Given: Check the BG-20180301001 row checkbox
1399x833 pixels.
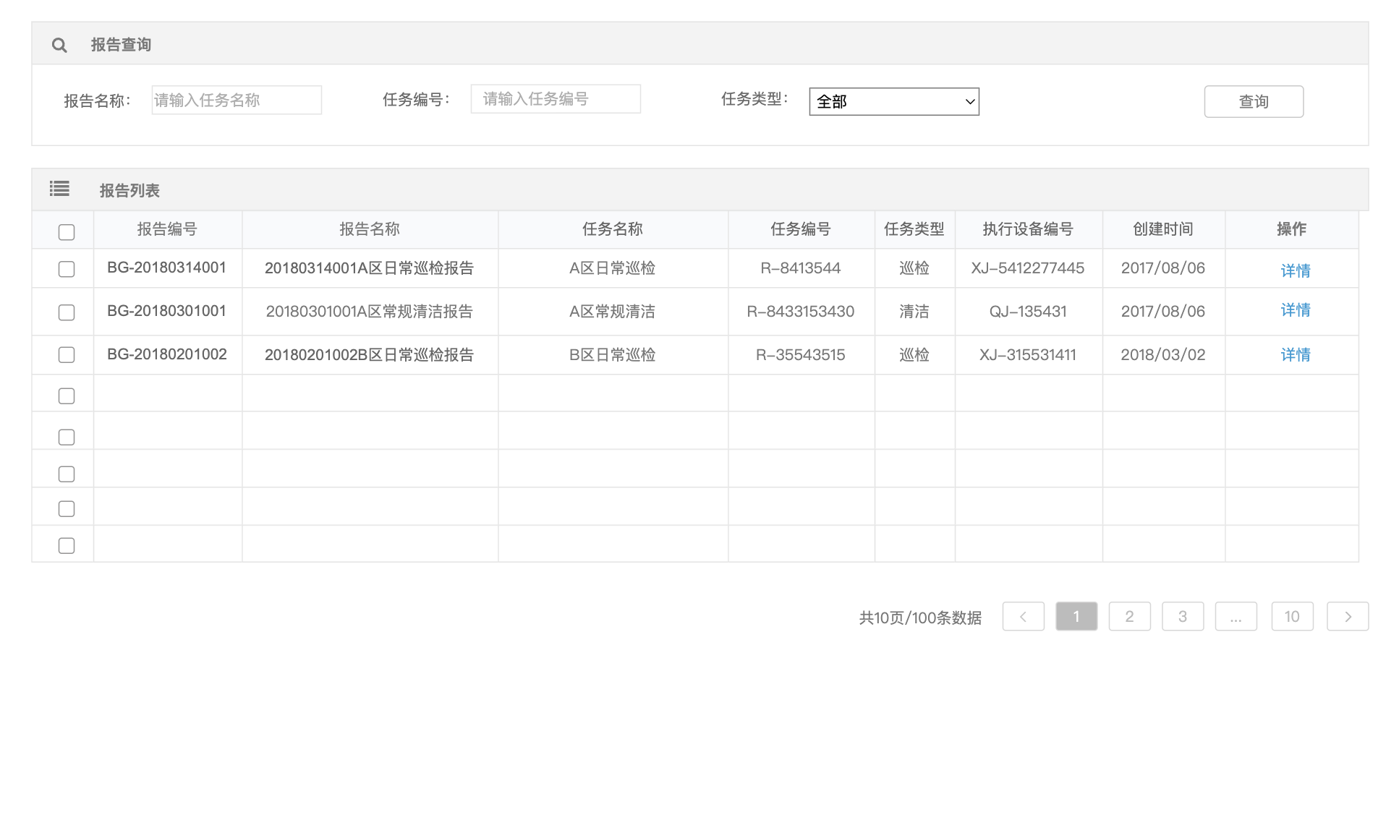Looking at the screenshot, I should point(67,312).
